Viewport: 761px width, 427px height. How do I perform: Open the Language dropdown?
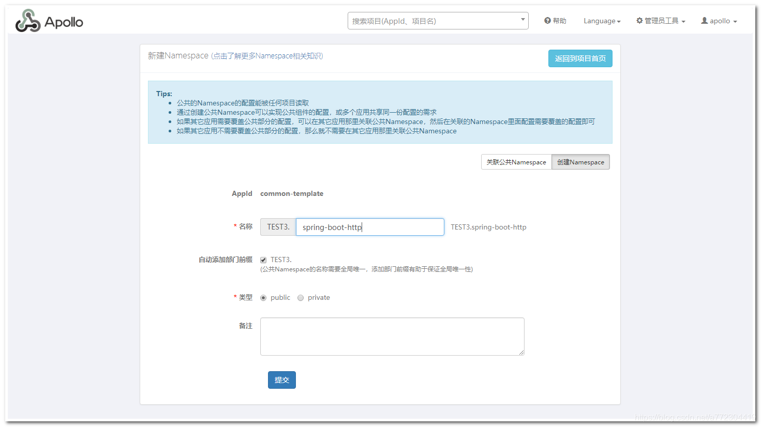pos(602,21)
